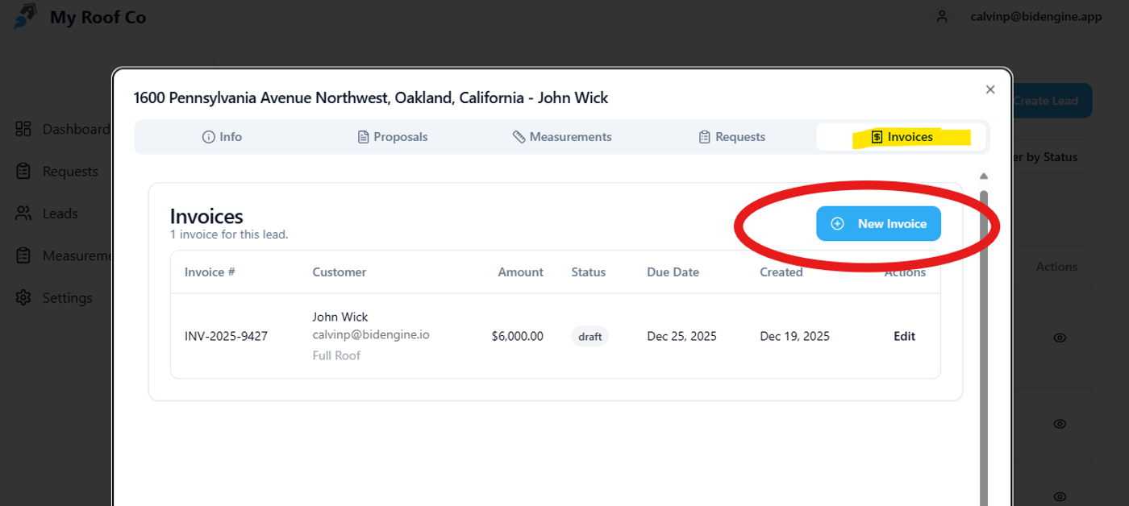
Task: Click the Amount column header
Action: point(520,272)
